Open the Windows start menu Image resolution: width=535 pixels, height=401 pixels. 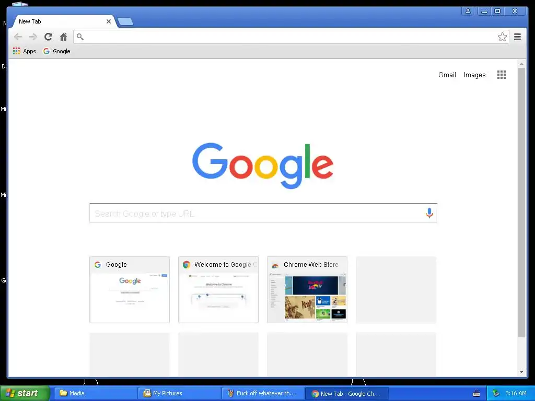pos(25,393)
